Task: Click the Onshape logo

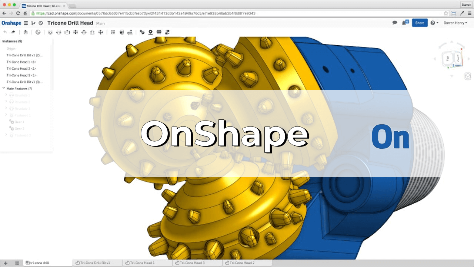Action: 11,23
